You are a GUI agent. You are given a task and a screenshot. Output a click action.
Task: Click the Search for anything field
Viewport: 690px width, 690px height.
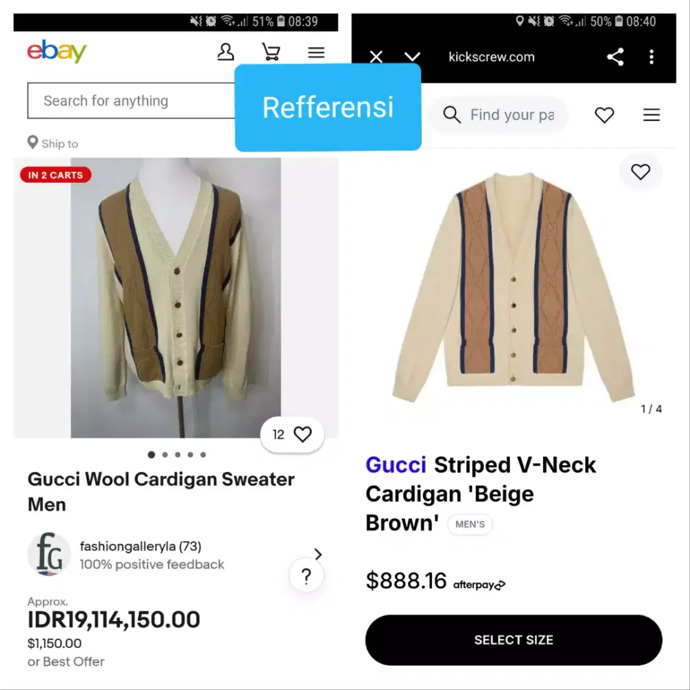(124, 101)
